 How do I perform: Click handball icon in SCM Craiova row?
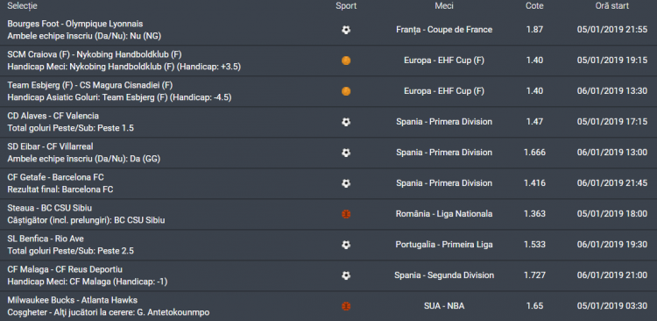[346, 61]
